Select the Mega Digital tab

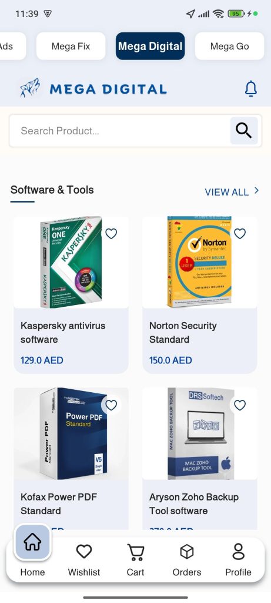(150, 46)
